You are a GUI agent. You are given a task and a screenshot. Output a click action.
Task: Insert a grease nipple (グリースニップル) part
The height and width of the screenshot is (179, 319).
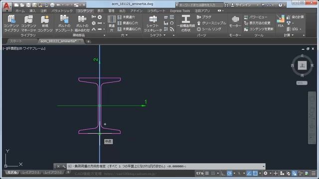click(x=211, y=23)
